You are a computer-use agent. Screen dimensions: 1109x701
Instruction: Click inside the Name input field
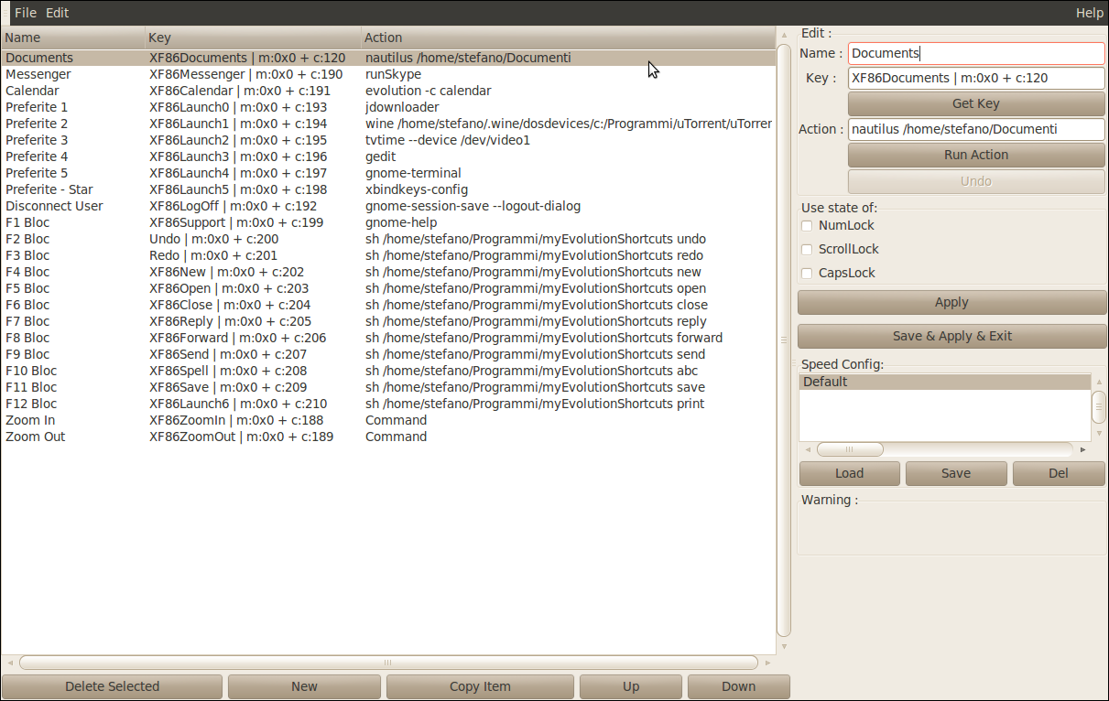pyautogui.click(x=975, y=53)
